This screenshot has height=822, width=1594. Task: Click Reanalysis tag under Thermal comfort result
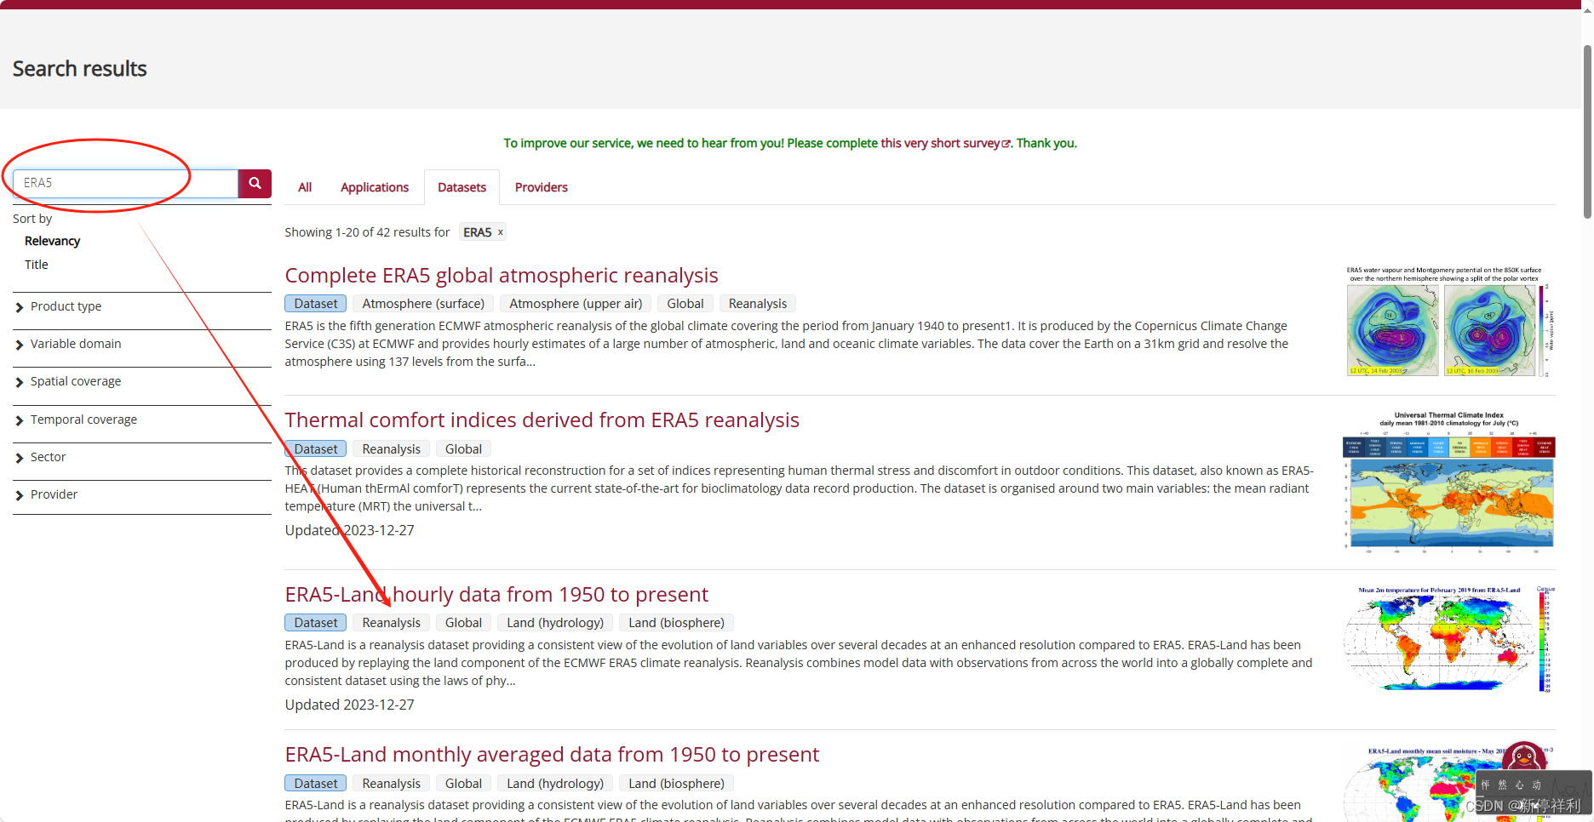point(392,449)
